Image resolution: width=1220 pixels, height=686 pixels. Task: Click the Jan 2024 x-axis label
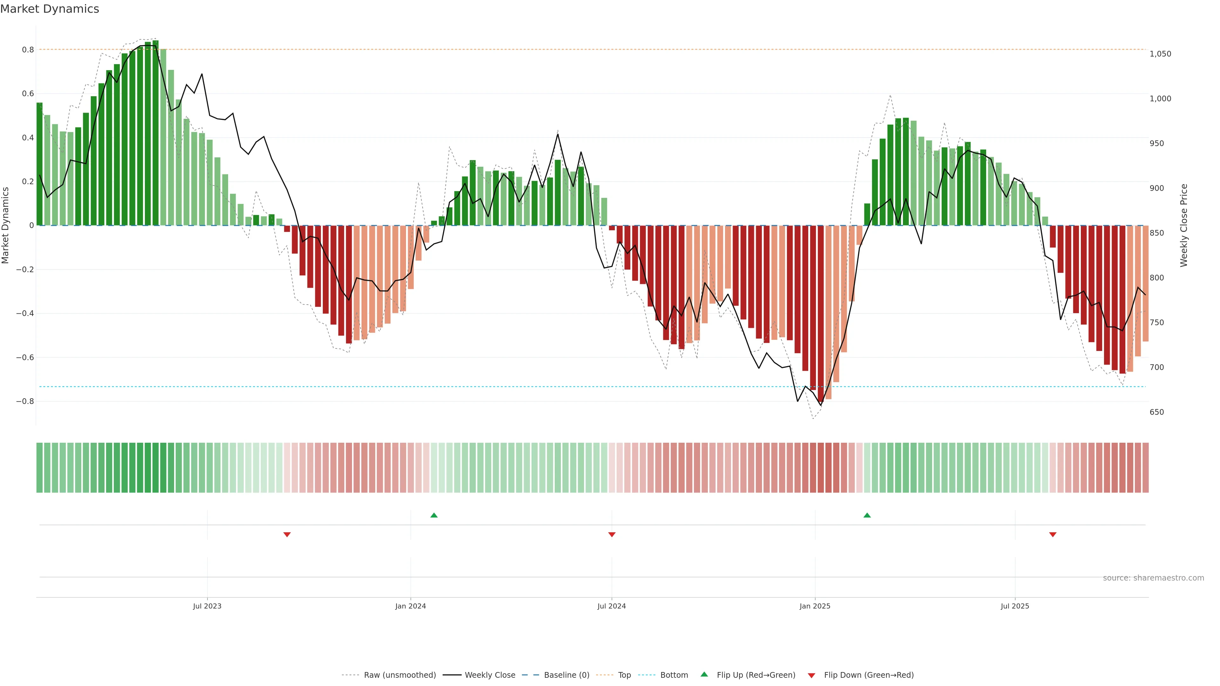point(410,606)
